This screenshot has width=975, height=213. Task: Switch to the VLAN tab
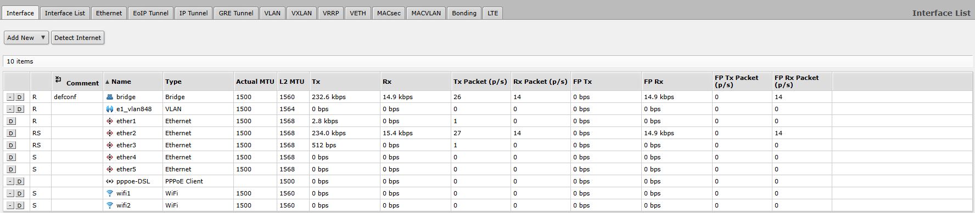point(272,13)
